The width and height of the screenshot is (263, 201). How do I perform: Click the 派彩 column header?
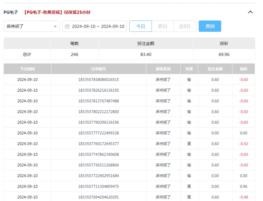(244, 69)
